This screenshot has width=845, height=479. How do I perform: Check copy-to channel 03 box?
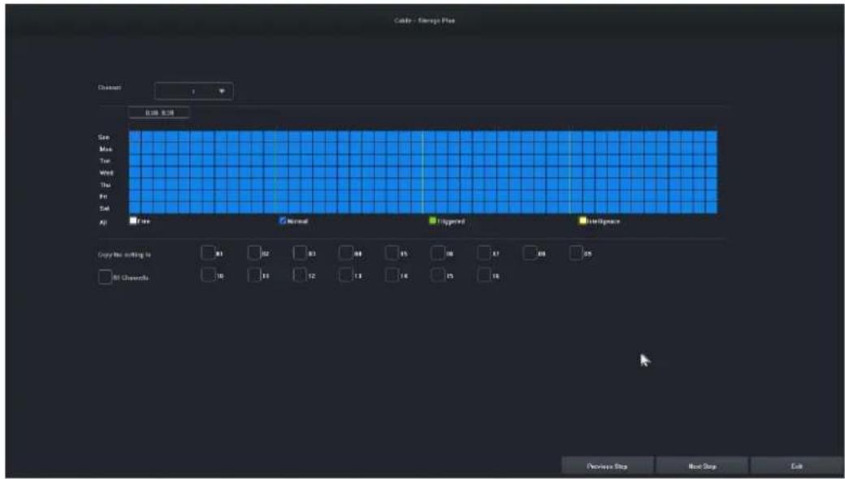point(300,253)
